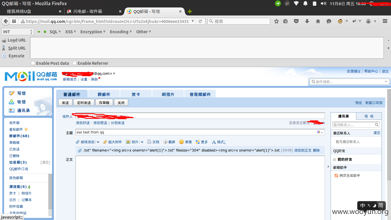
Task: Open dropdown arrow next to 继续添加
Action: point(98,142)
